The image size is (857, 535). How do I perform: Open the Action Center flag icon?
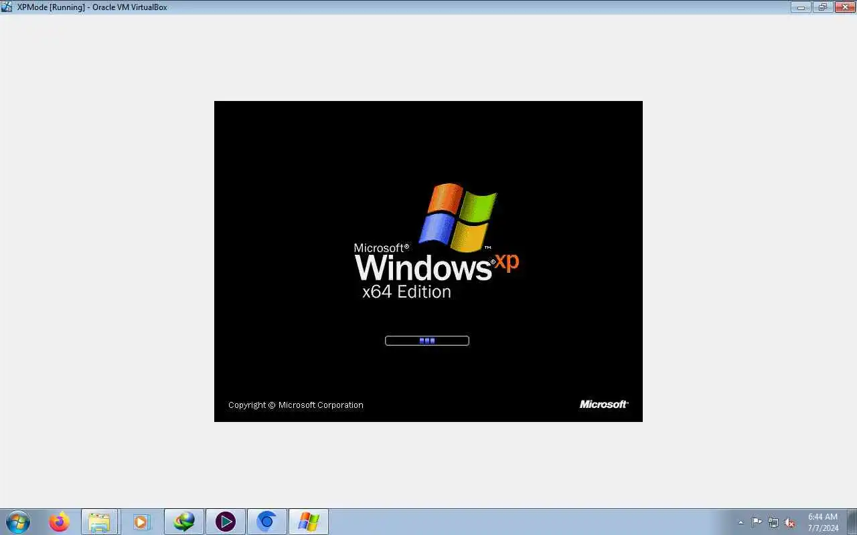757,522
